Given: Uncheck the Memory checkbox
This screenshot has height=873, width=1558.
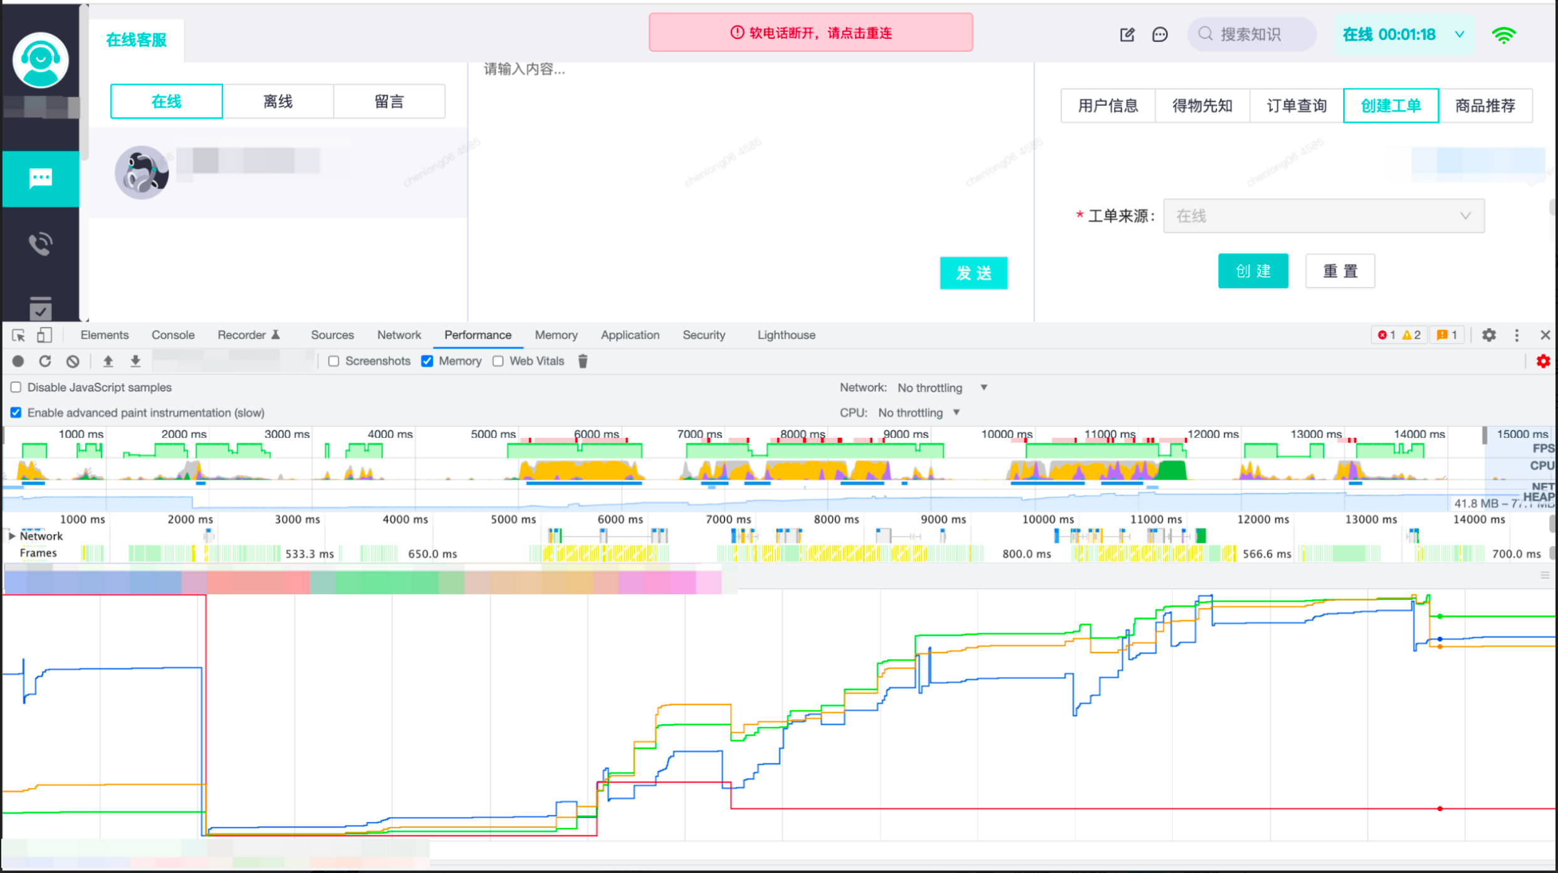Looking at the screenshot, I should click(427, 361).
